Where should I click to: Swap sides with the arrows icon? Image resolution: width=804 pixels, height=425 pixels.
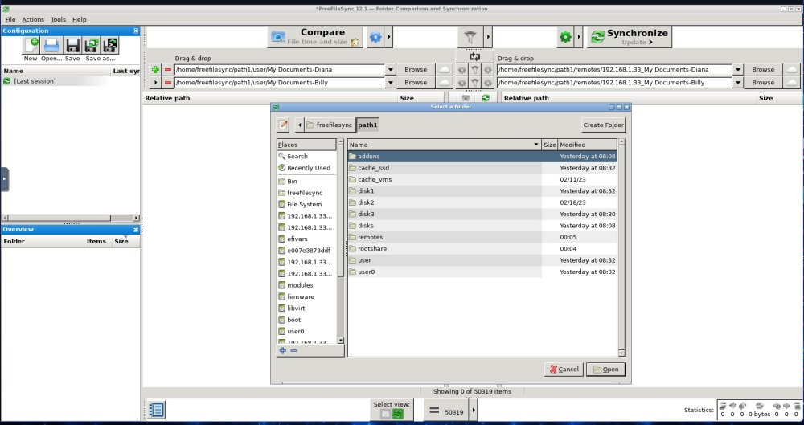474,57
